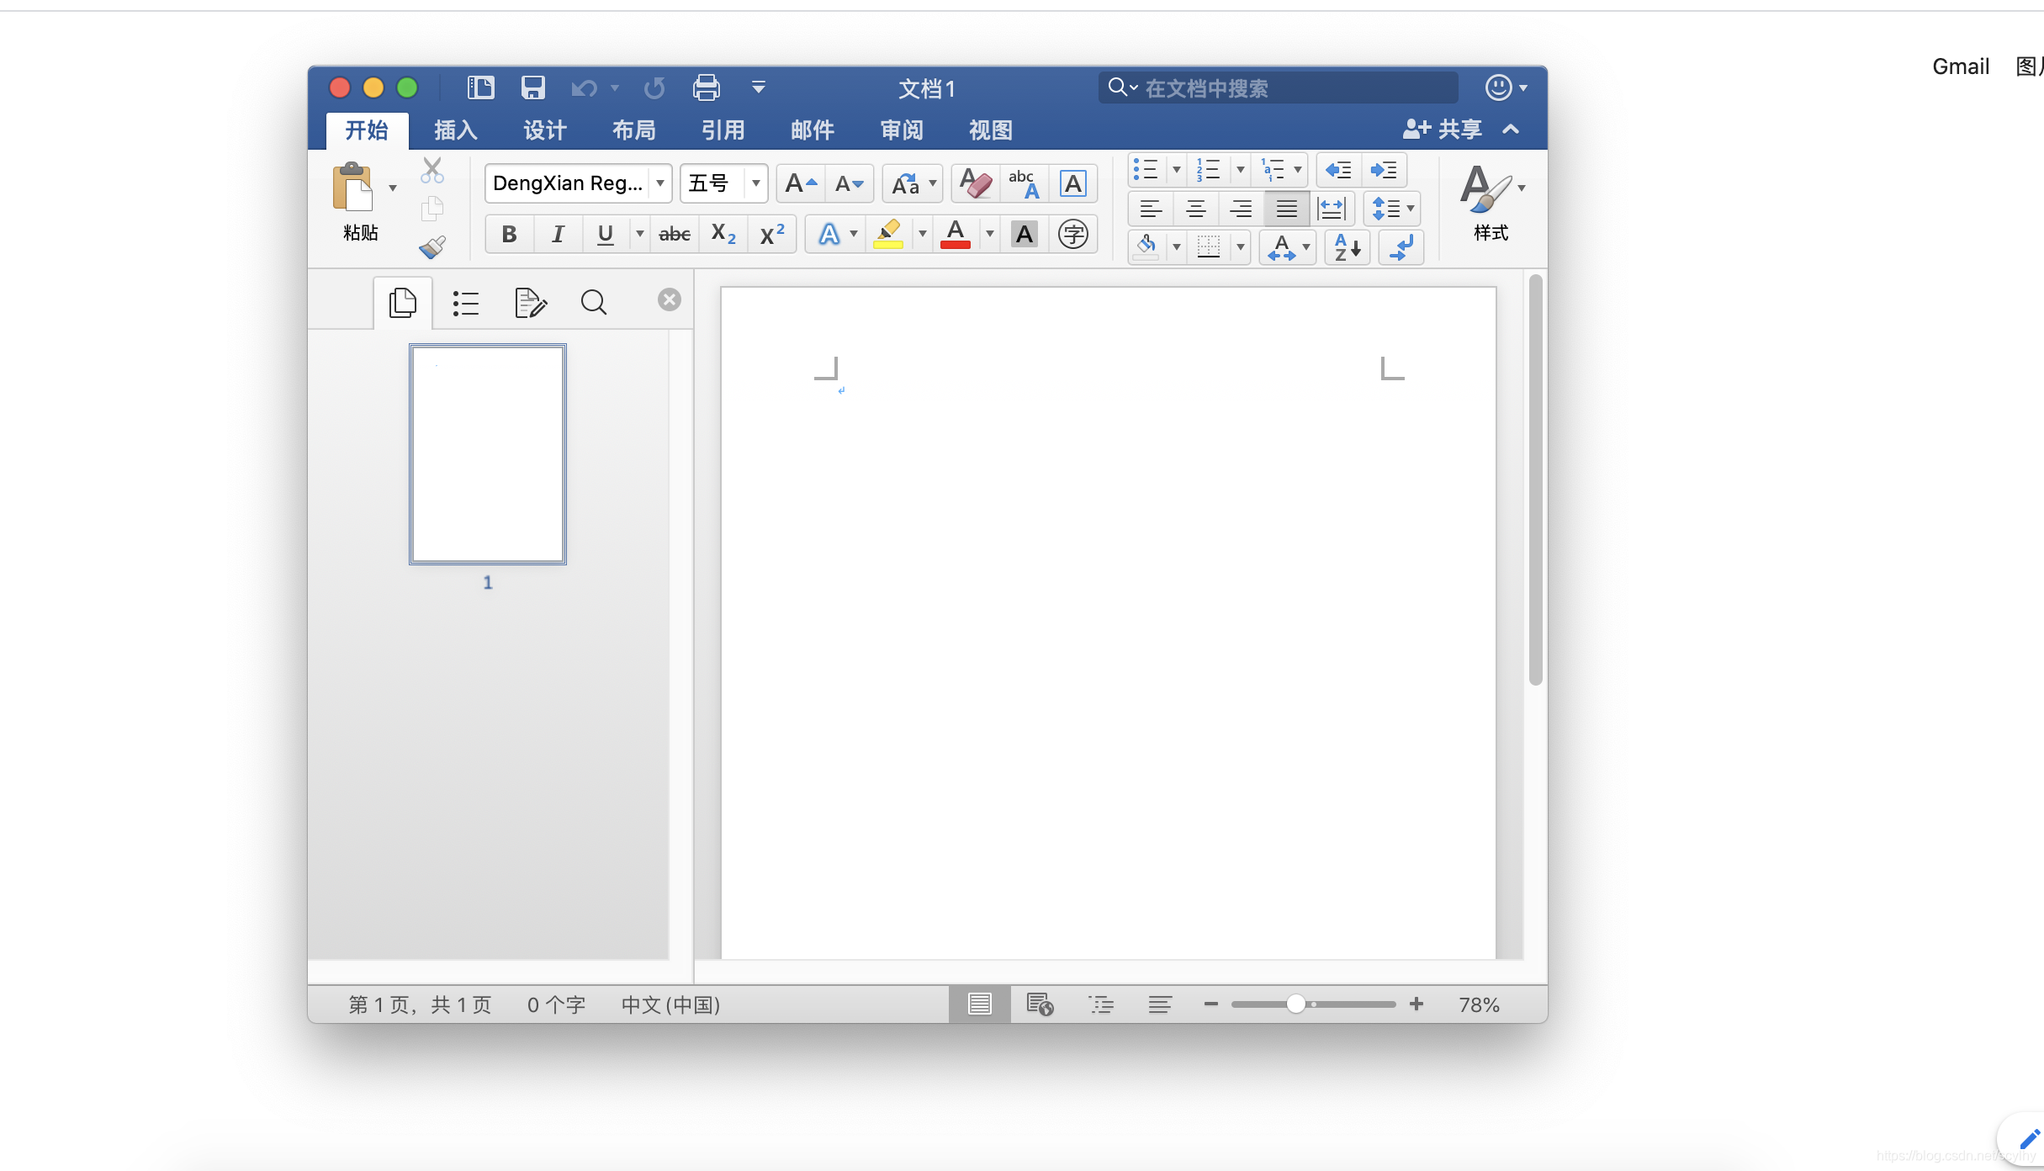The width and height of the screenshot is (2044, 1171).
Task: Toggle Bold formatting
Action: coord(509,234)
